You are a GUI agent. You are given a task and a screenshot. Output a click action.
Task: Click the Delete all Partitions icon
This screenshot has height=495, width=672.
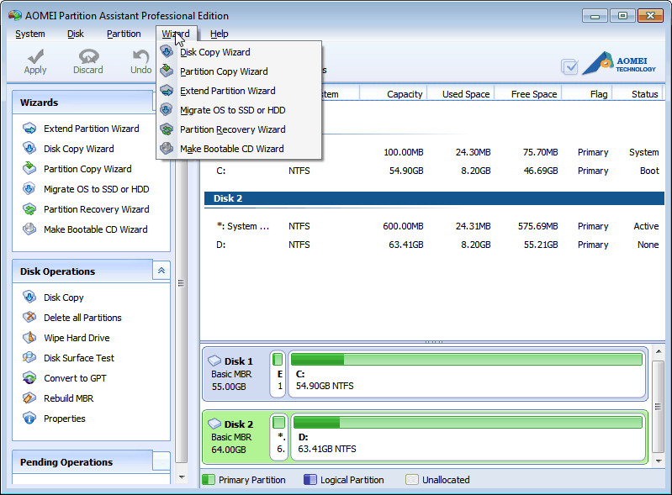tap(29, 318)
